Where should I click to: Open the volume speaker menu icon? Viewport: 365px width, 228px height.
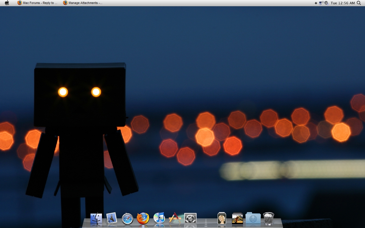click(326, 3)
